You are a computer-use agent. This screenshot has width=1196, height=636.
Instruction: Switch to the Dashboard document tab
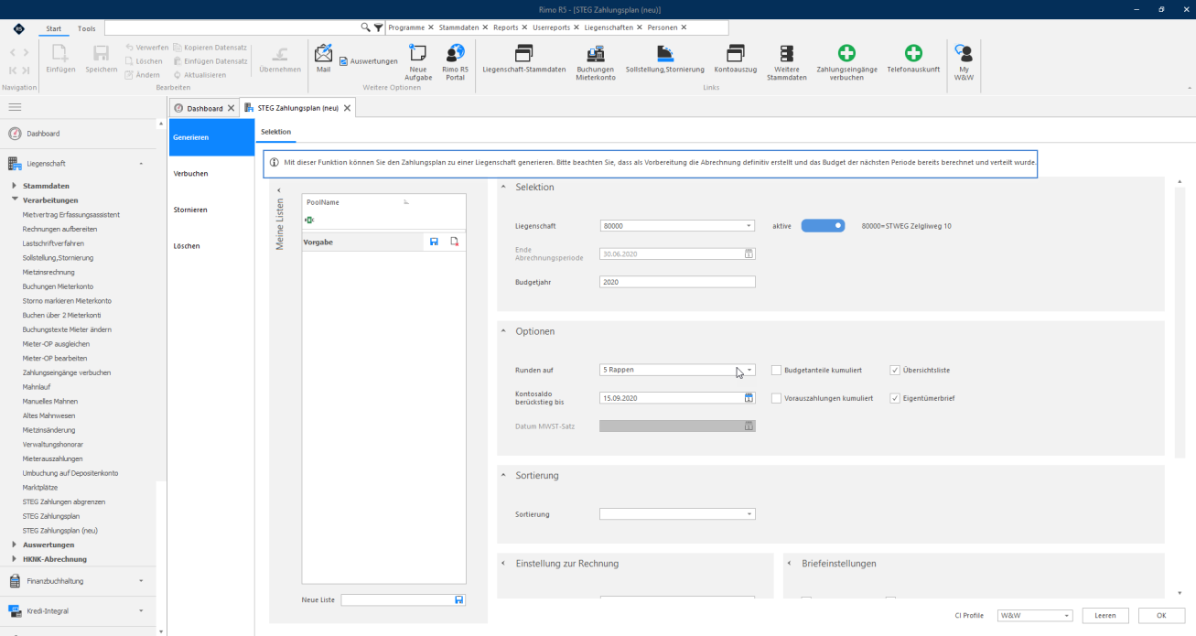204,108
